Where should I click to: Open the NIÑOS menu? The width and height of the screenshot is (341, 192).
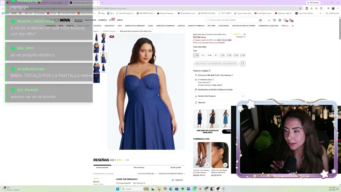click(120, 20)
